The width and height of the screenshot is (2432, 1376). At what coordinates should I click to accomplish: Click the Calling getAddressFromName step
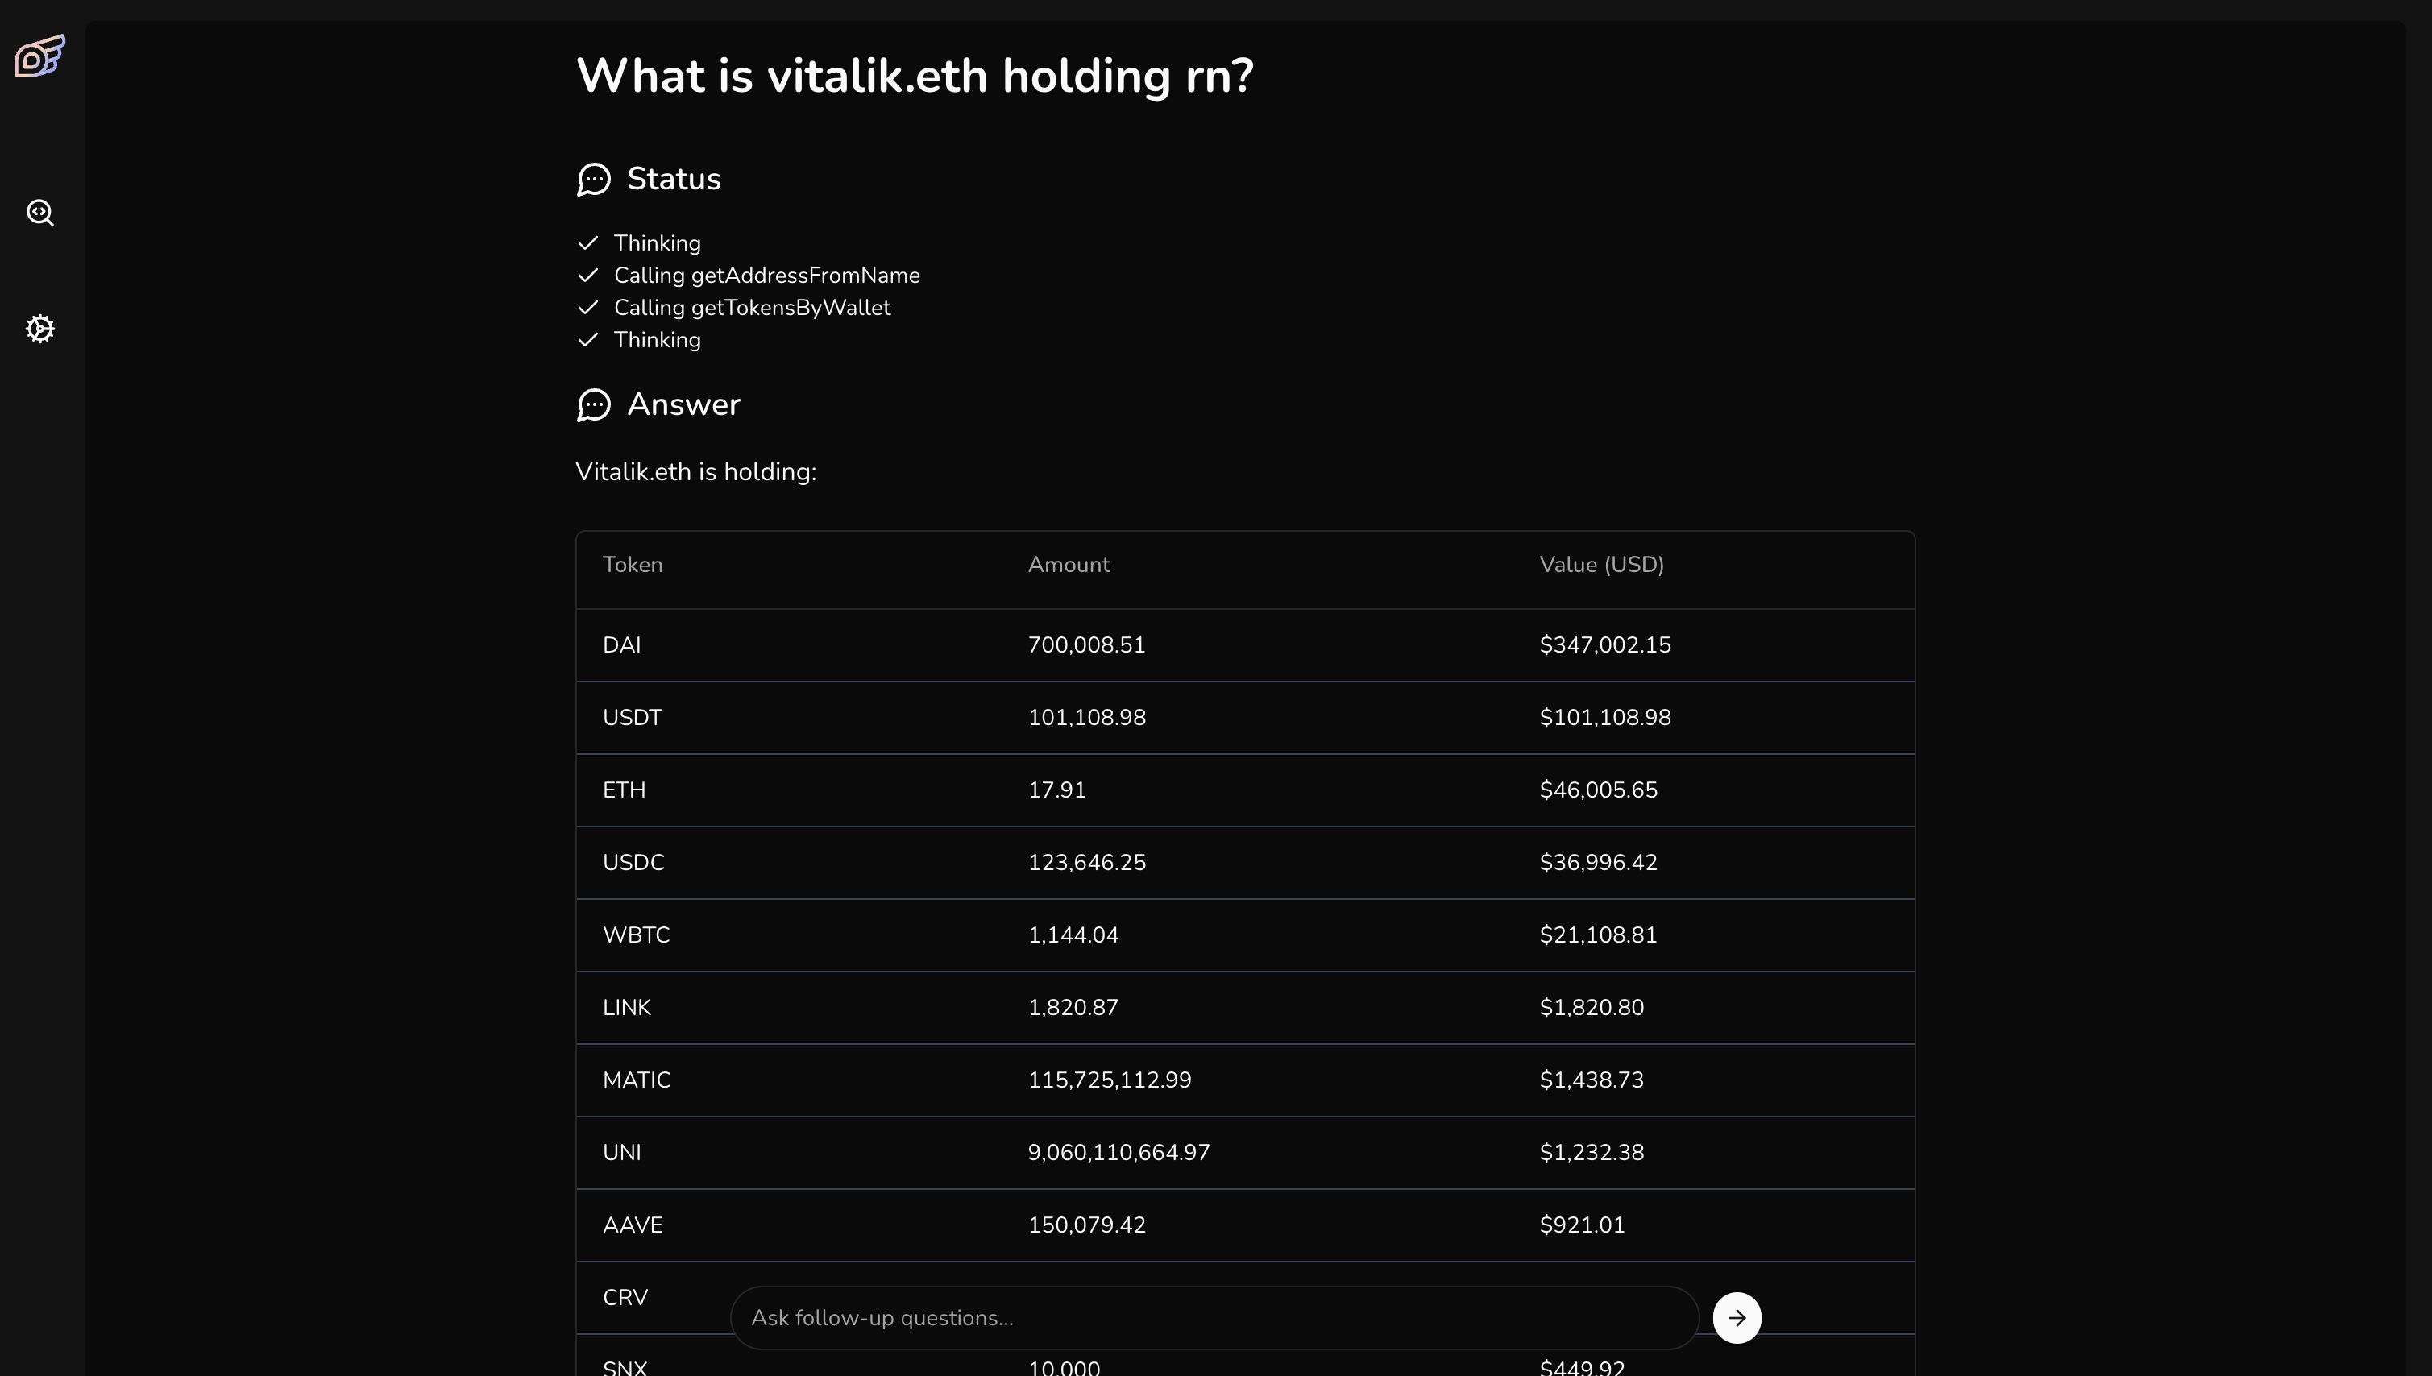[x=766, y=275]
